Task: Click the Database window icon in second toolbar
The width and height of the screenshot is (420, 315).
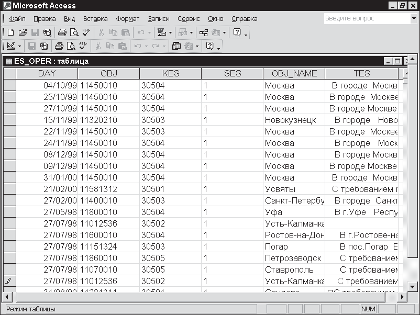Action: click(176, 46)
